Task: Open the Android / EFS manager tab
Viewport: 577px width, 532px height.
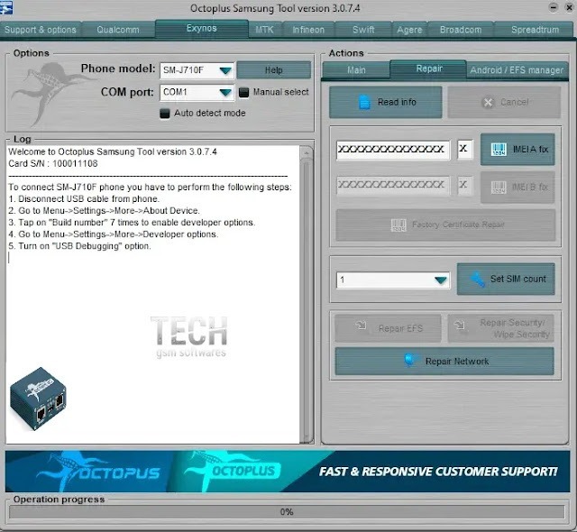Action: 517,70
